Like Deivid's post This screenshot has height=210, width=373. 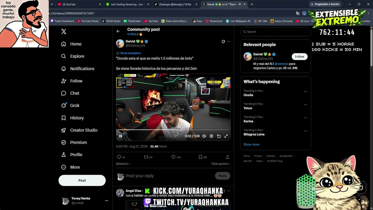click(173, 157)
